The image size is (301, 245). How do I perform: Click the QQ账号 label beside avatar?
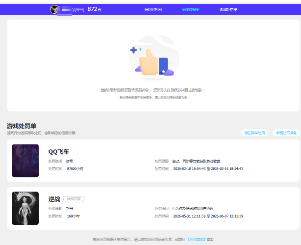pos(78,10)
